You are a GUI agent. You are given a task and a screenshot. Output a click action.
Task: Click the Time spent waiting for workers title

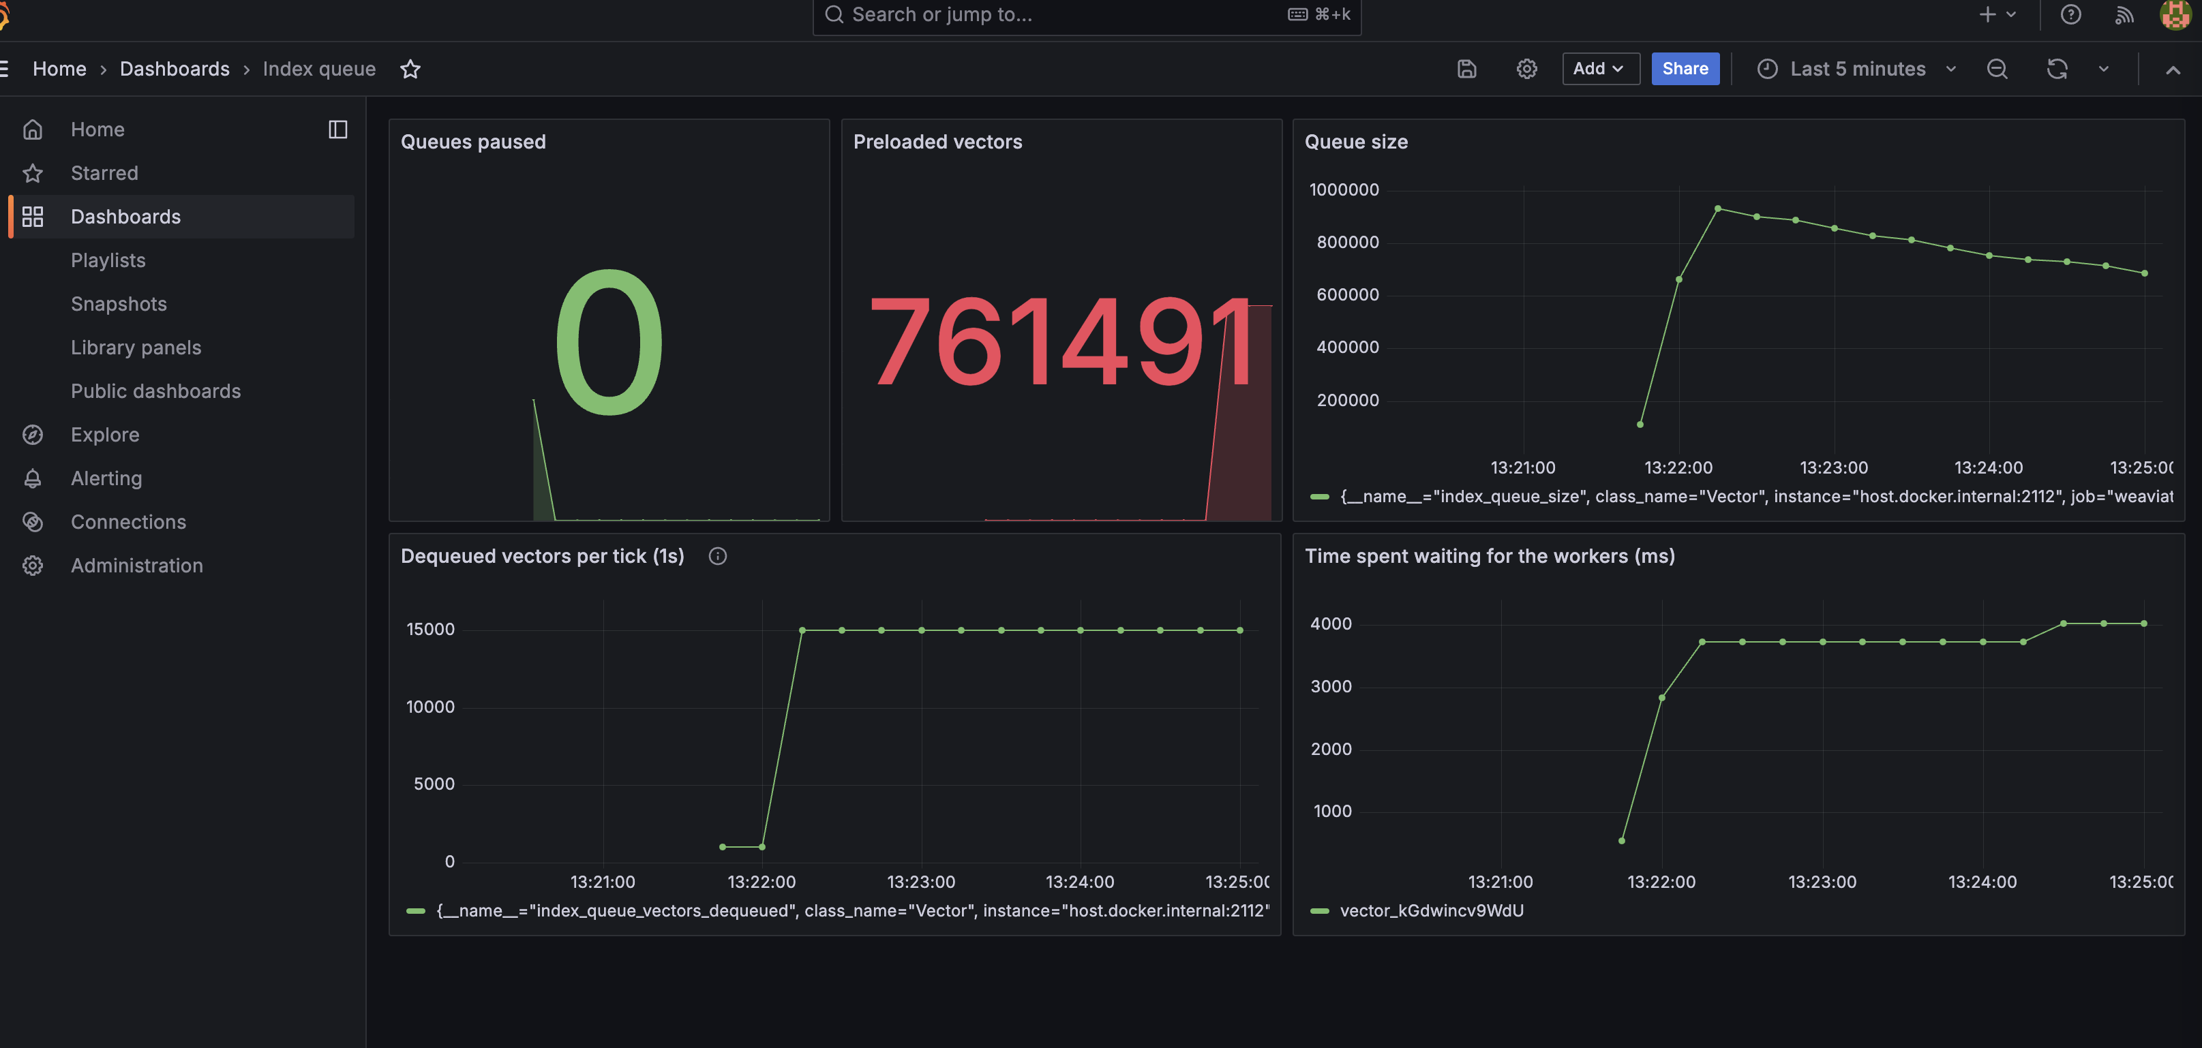click(1489, 556)
